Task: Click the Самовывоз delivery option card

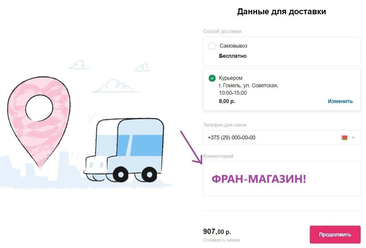Action: [282, 51]
